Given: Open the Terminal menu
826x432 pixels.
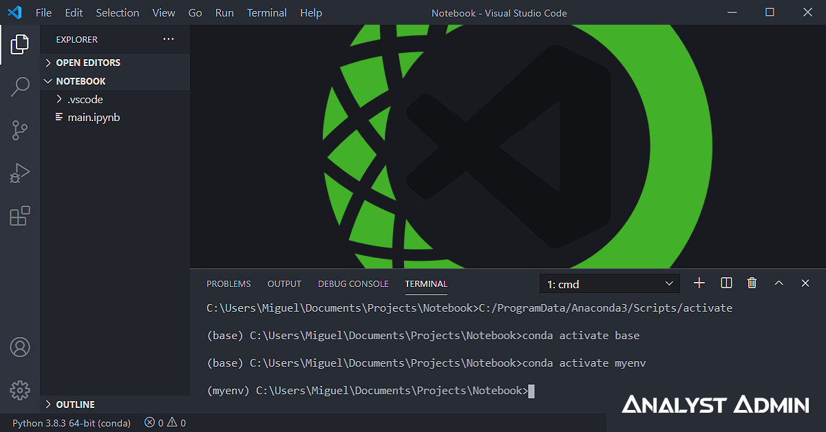Looking at the screenshot, I should pyautogui.click(x=266, y=12).
